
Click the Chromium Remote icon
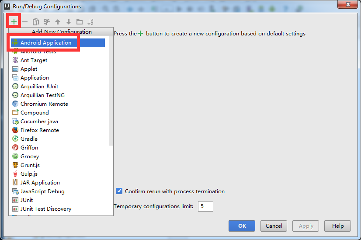[x=15, y=104]
